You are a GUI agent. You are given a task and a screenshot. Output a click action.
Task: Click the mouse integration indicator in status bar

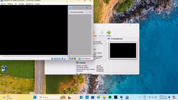click(x=77, y=59)
